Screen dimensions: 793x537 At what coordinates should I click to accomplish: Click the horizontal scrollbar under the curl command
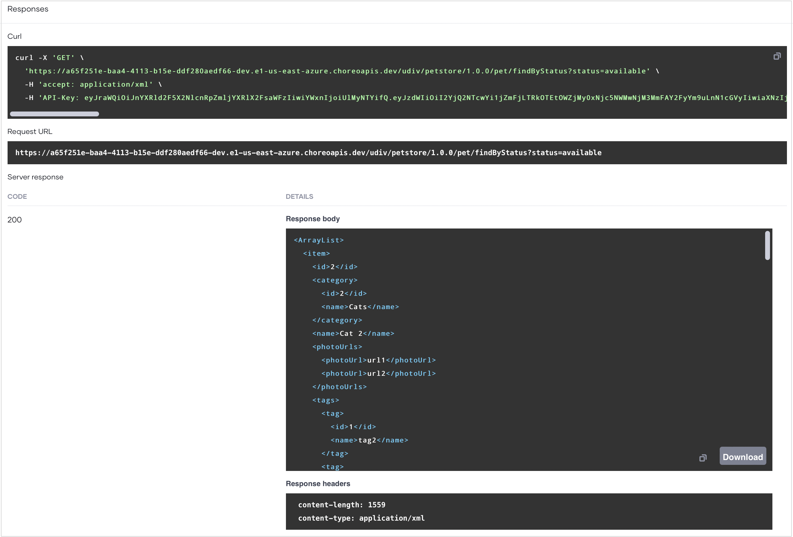point(54,114)
